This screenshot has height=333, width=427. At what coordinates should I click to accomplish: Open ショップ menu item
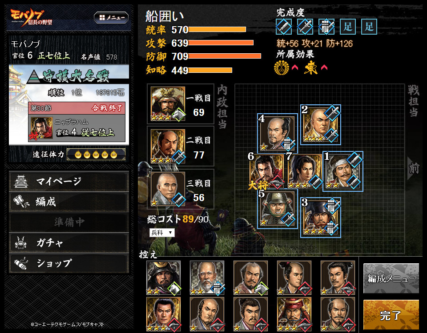[69, 263]
